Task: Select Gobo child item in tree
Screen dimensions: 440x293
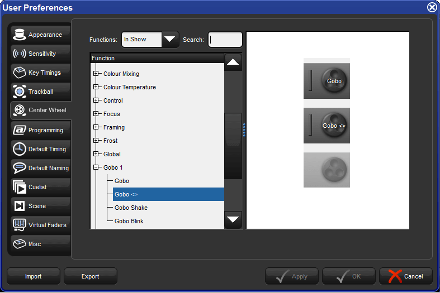Action: coord(122,181)
